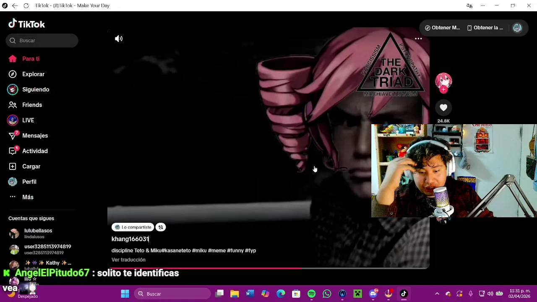Open the video options three-dots menu
Viewport: 537px width, 302px height.
click(418, 39)
